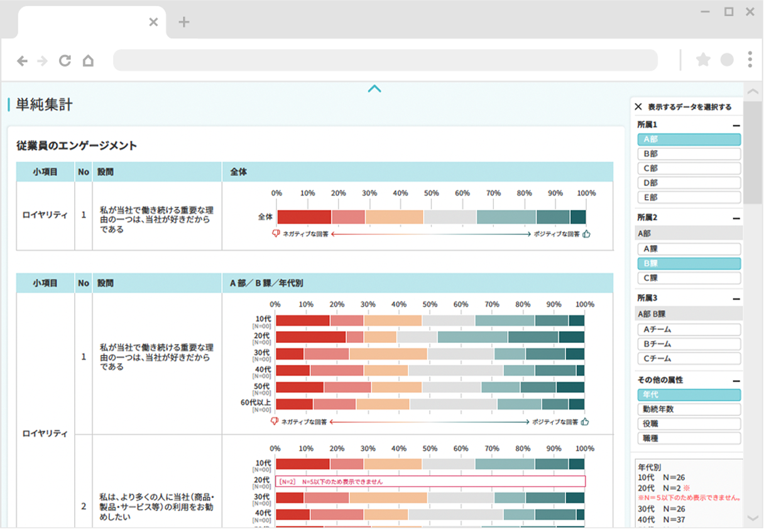
Task: Select the A課 filter
Action: point(689,249)
